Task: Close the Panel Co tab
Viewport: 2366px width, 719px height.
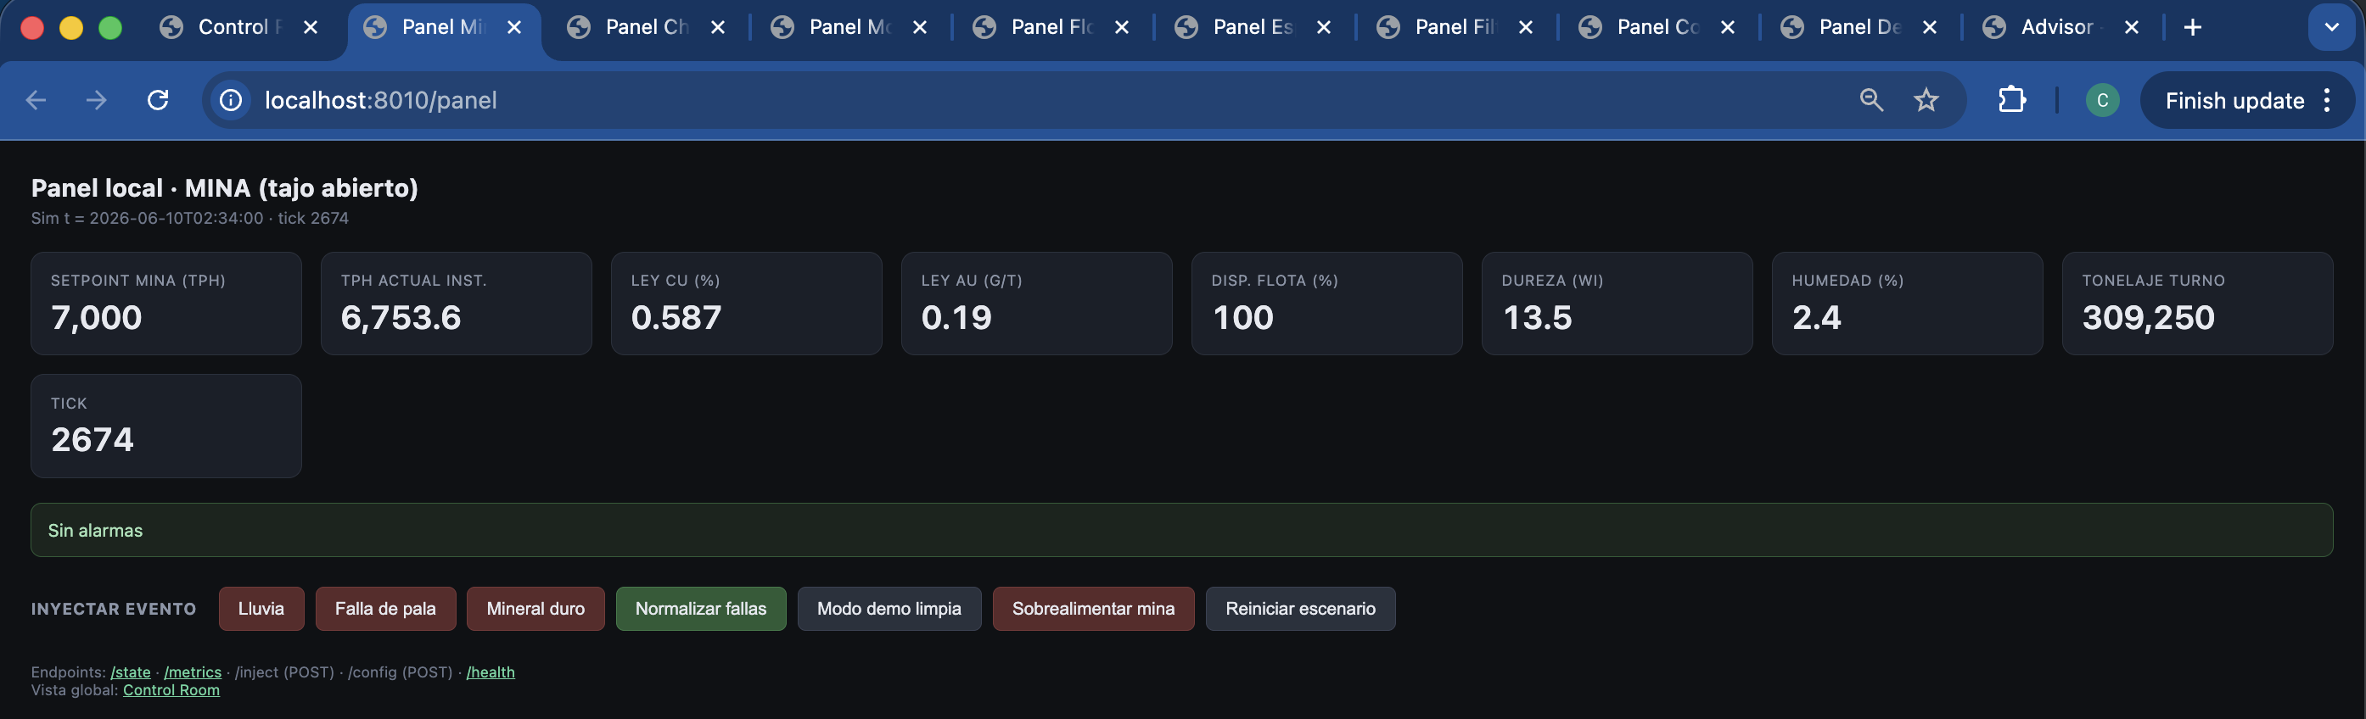Action: 1728,27
